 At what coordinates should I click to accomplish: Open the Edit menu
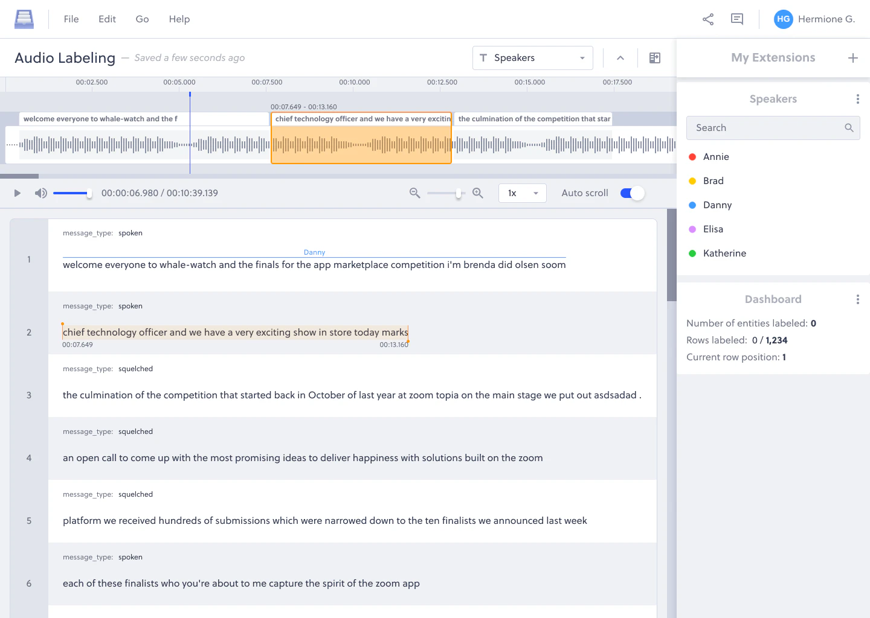click(x=107, y=19)
